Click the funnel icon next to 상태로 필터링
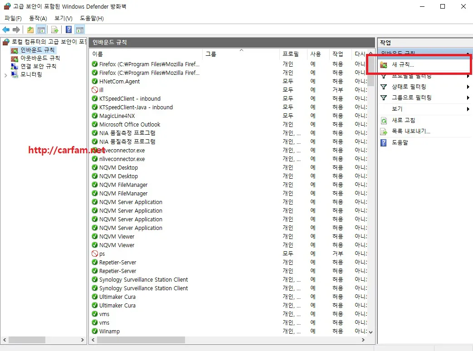This screenshot has height=351, width=473. 384,87
